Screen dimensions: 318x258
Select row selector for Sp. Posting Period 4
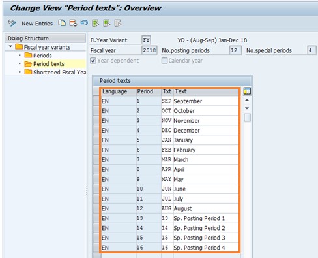(x=96, y=248)
